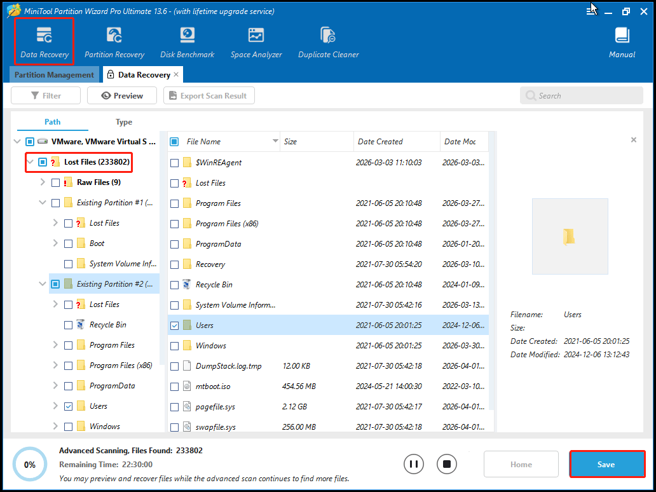Collapse the Lost Files (233802) node

coord(30,161)
